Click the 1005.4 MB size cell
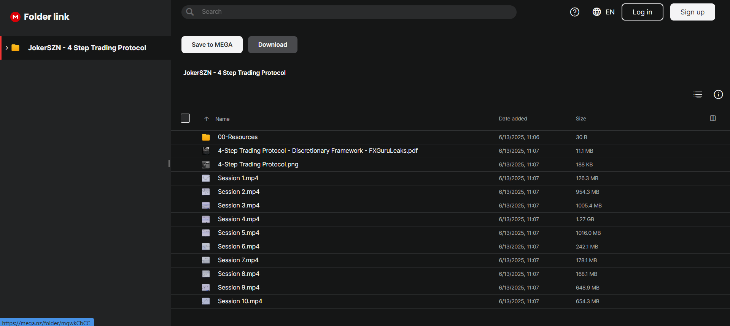The height and width of the screenshot is (326, 730). pyautogui.click(x=588, y=206)
